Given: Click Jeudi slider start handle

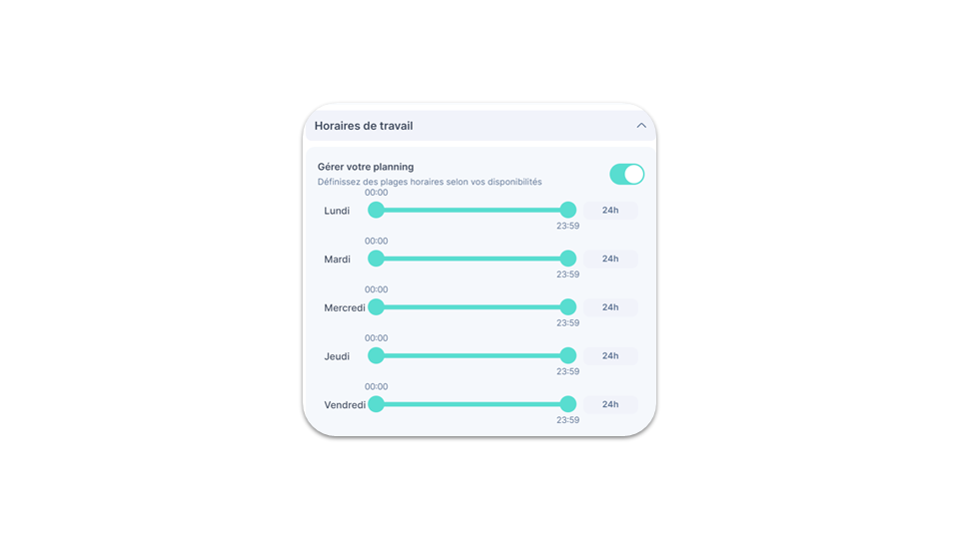Looking at the screenshot, I should pos(377,355).
